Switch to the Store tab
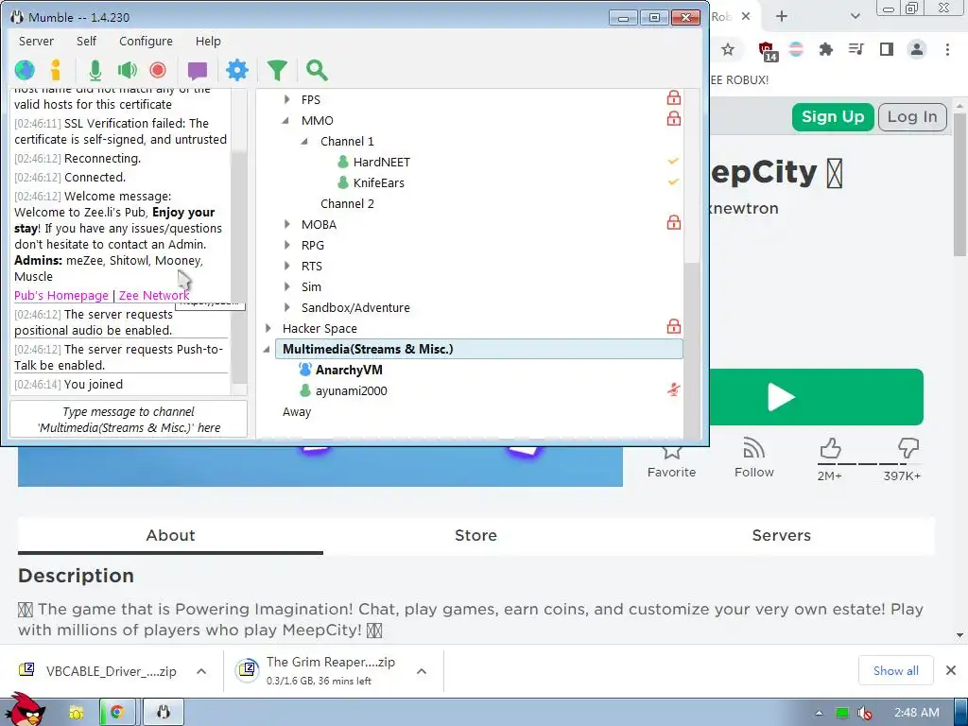 475,536
